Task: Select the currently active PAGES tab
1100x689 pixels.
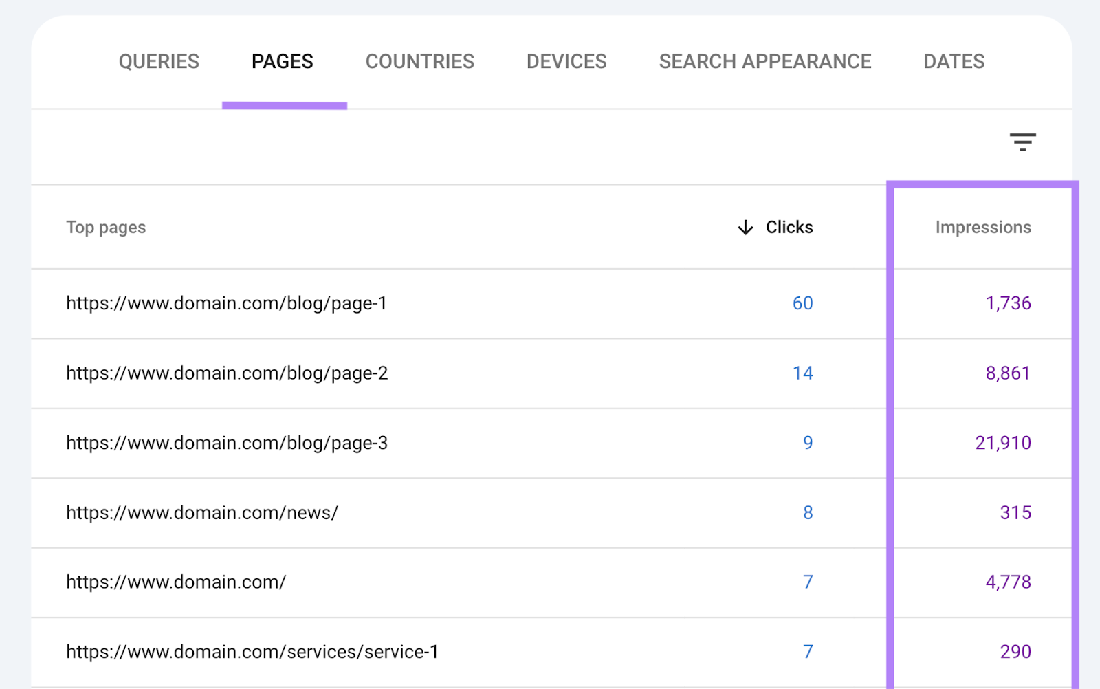Action: click(x=283, y=61)
